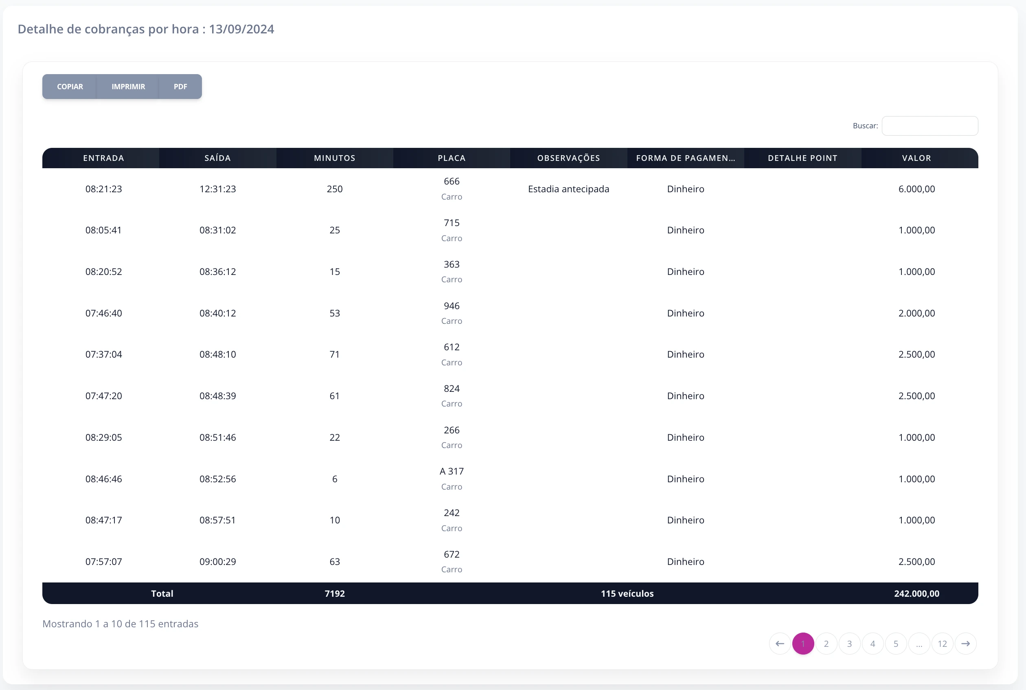
Task: Jump to pagination page 5
Action: [x=896, y=644]
